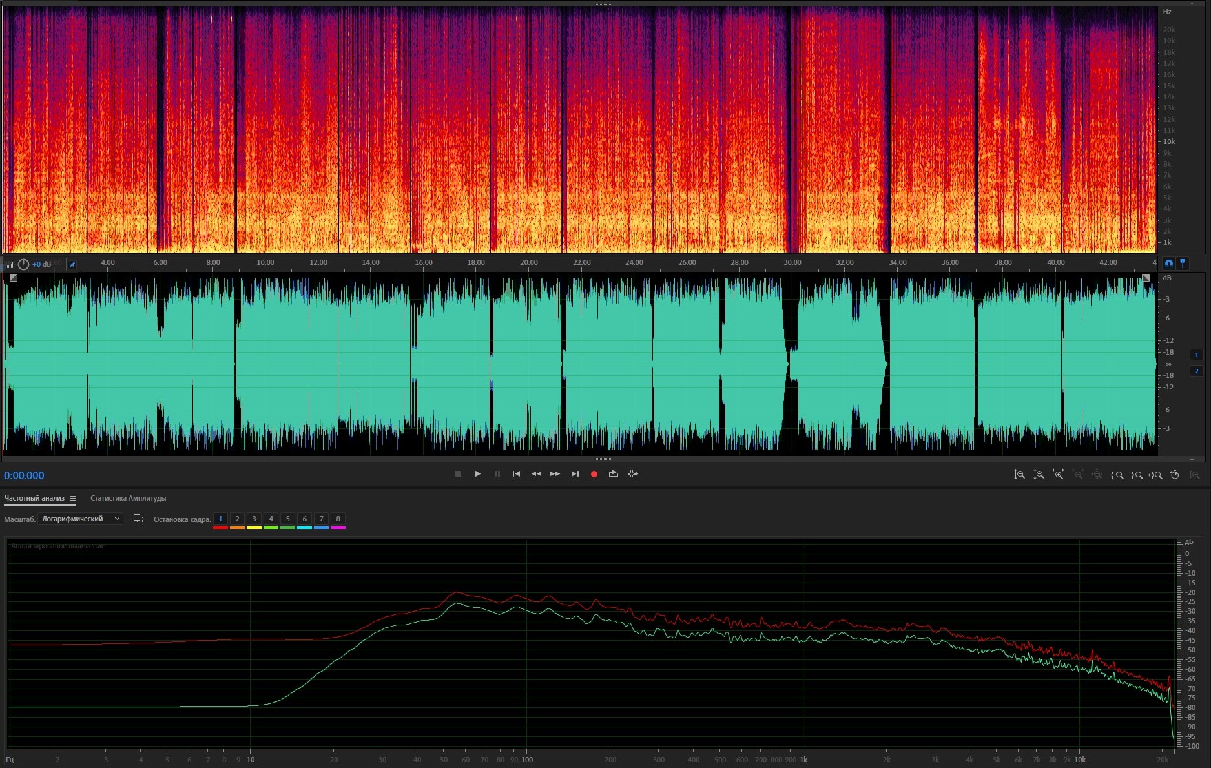
Task: Click hold frame button 1 (red)
Action: tap(220, 519)
